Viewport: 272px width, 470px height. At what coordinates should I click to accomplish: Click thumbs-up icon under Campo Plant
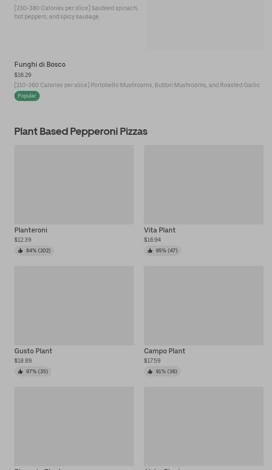pos(150,372)
